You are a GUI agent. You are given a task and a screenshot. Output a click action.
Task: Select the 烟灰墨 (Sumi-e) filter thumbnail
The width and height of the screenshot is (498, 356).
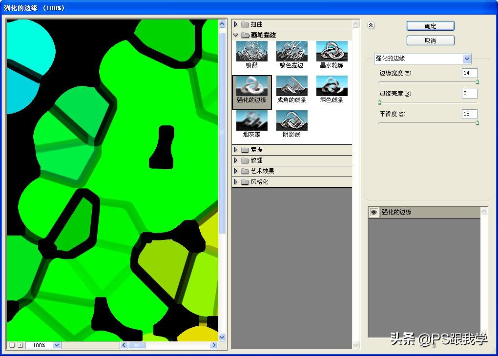pos(251,121)
